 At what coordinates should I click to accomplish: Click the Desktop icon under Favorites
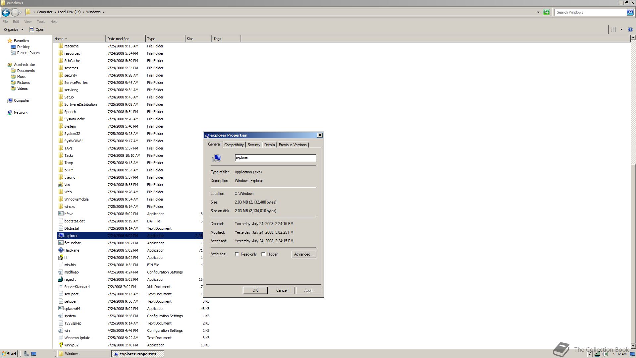coord(13,47)
